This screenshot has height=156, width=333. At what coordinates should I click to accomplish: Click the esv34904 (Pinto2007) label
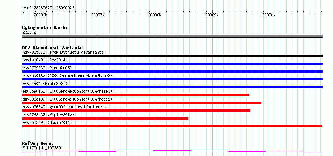[45, 83]
